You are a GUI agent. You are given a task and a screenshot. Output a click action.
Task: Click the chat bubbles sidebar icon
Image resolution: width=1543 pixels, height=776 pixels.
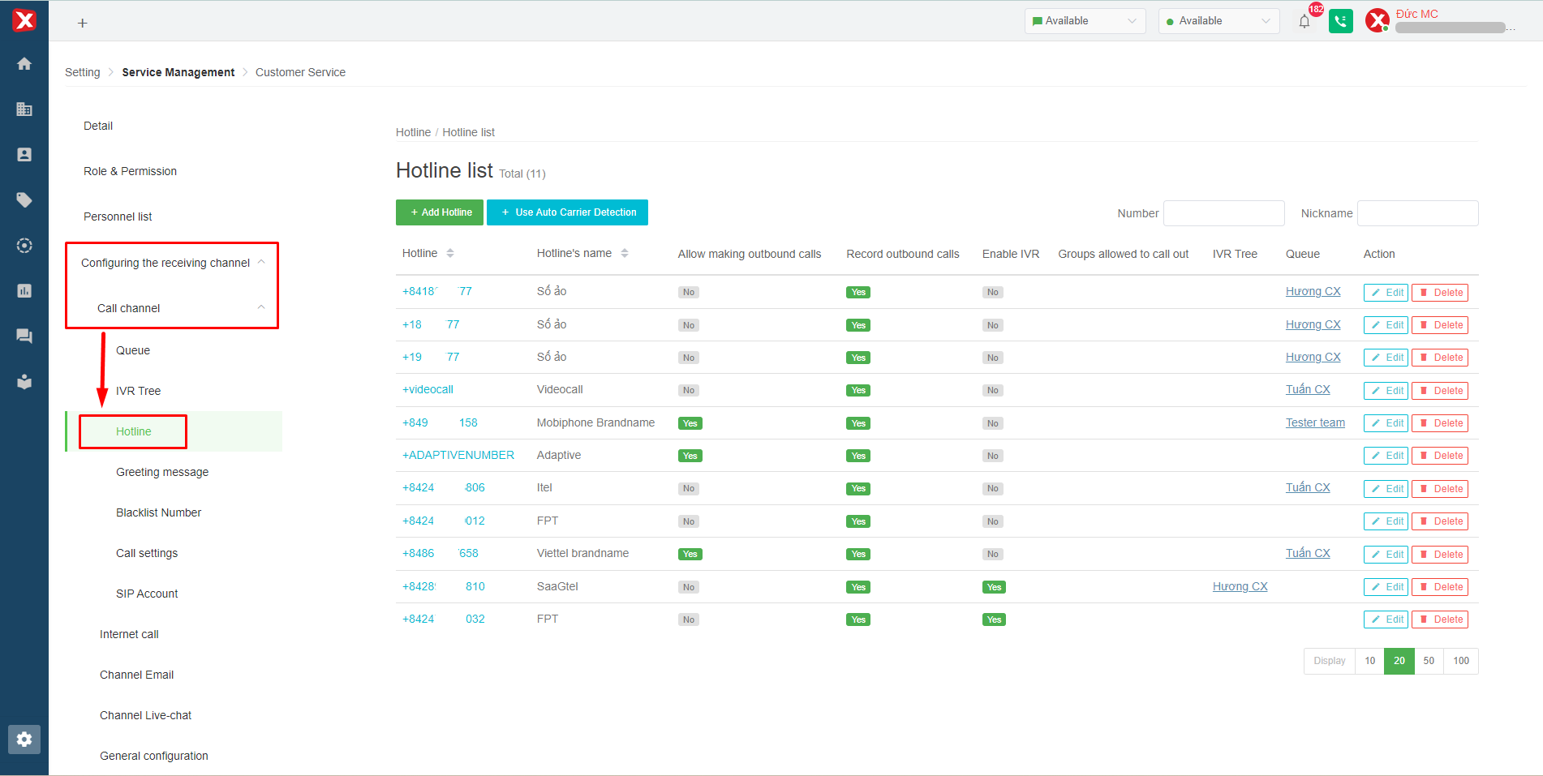click(24, 336)
